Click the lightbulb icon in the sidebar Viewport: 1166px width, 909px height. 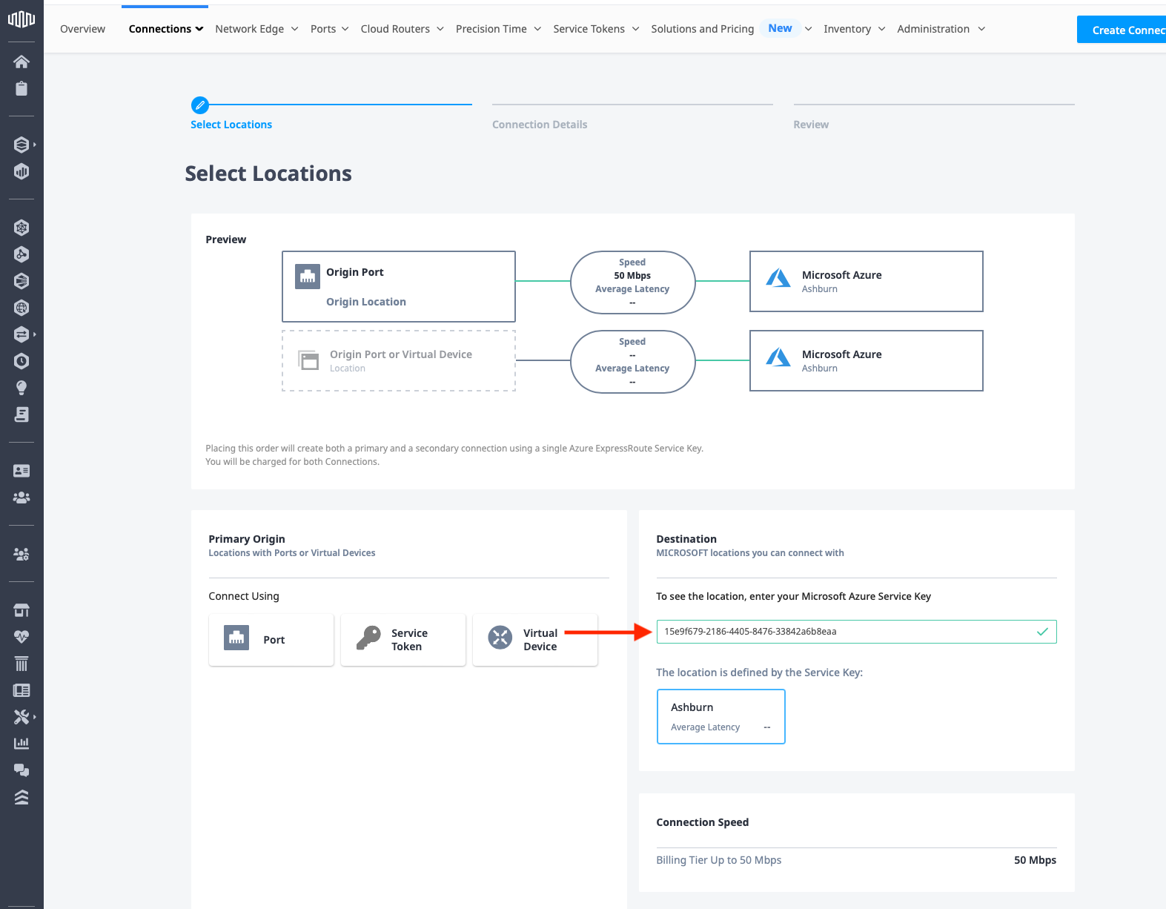coord(21,388)
